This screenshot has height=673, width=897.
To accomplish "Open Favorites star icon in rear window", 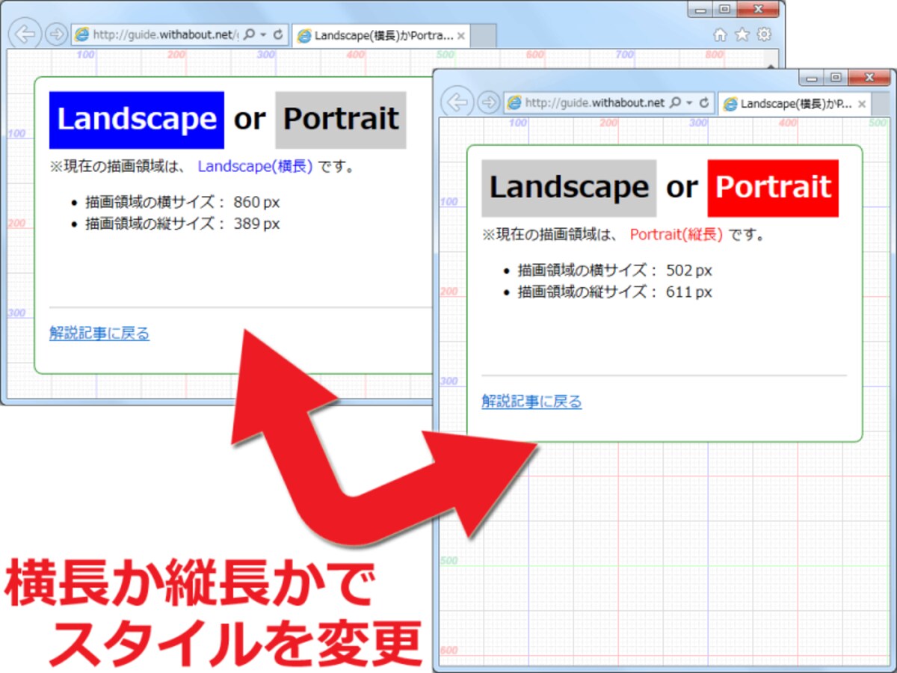I will [x=742, y=34].
